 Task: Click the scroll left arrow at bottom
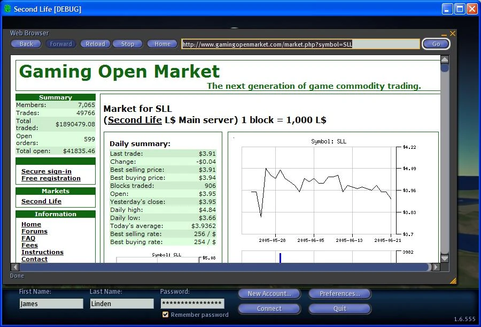(15, 267)
